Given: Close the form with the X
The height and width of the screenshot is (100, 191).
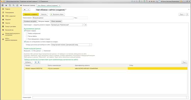Looking at the screenshot, I should coord(189,9).
